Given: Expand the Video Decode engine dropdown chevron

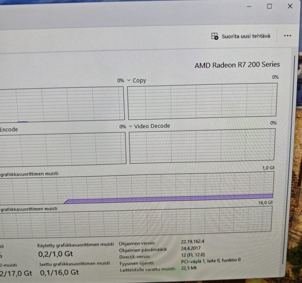Looking at the screenshot, I should [131, 126].
